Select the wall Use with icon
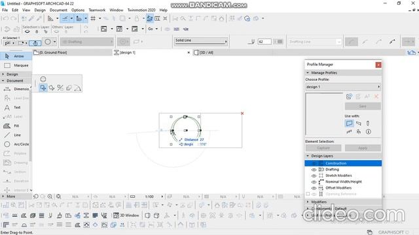The height and width of the screenshot is (235, 419). pyautogui.click(x=349, y=123)
